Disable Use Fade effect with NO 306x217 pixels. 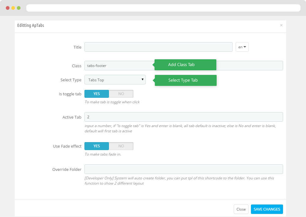(x=121, y=146)
